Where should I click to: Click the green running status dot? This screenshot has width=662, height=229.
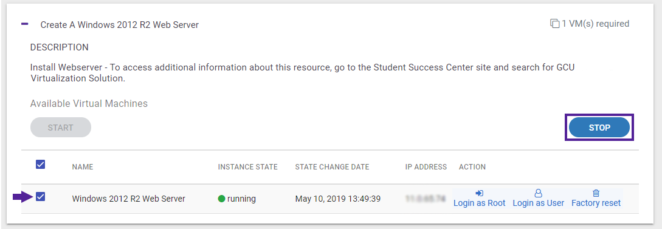[222, 199]
